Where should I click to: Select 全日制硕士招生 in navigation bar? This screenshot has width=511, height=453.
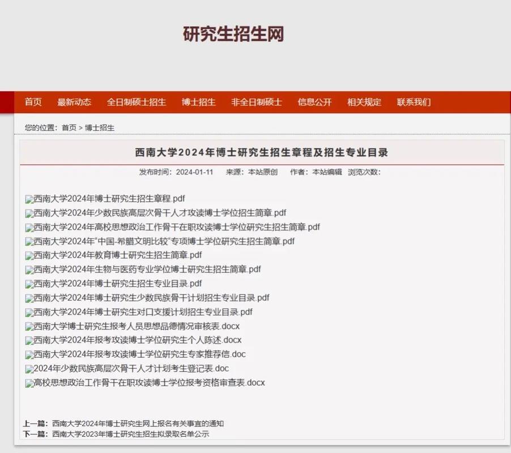137,102
